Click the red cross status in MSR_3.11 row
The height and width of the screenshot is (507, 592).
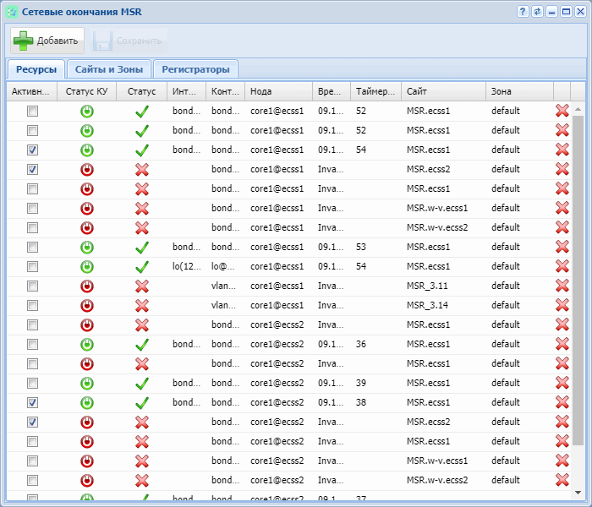[x=142, y=286]
